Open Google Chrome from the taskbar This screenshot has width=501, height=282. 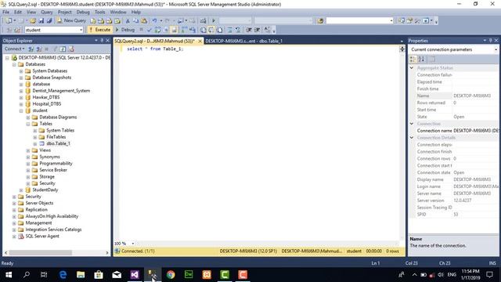[171, 275]
